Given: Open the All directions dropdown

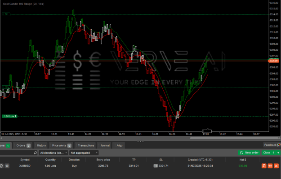Looking at the screenshot, I should point(53,153).
